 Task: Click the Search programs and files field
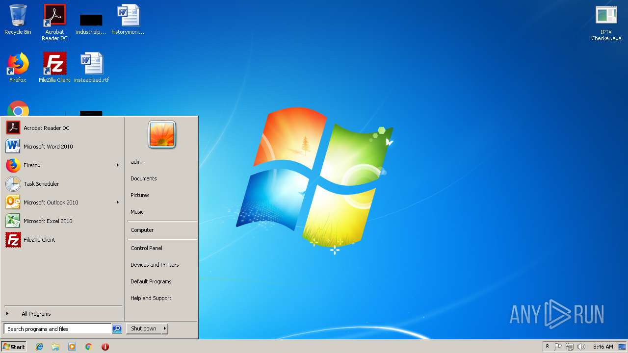[57, 329]
